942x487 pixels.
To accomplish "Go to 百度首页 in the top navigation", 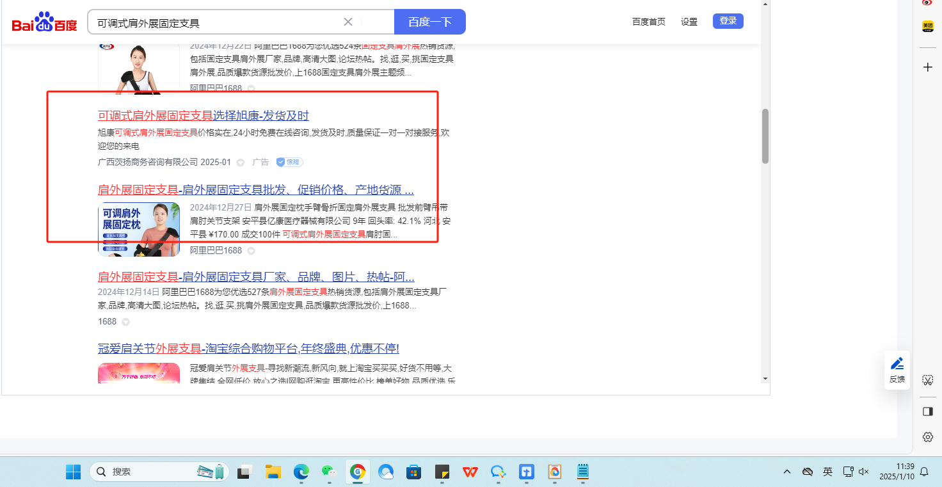I will tap(648, 22).
